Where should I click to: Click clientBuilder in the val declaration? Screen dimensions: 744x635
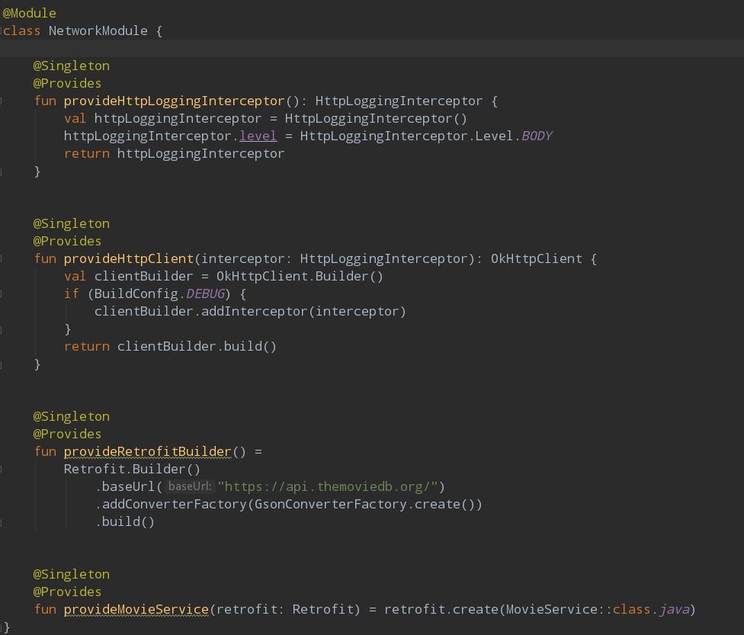143,276
